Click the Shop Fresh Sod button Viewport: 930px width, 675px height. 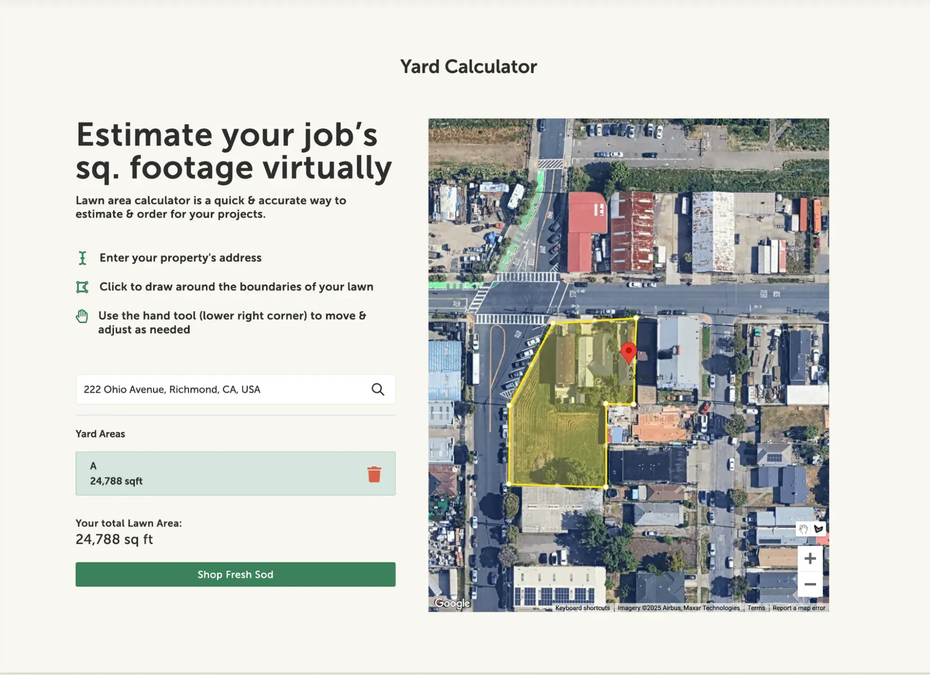point(235,575)
